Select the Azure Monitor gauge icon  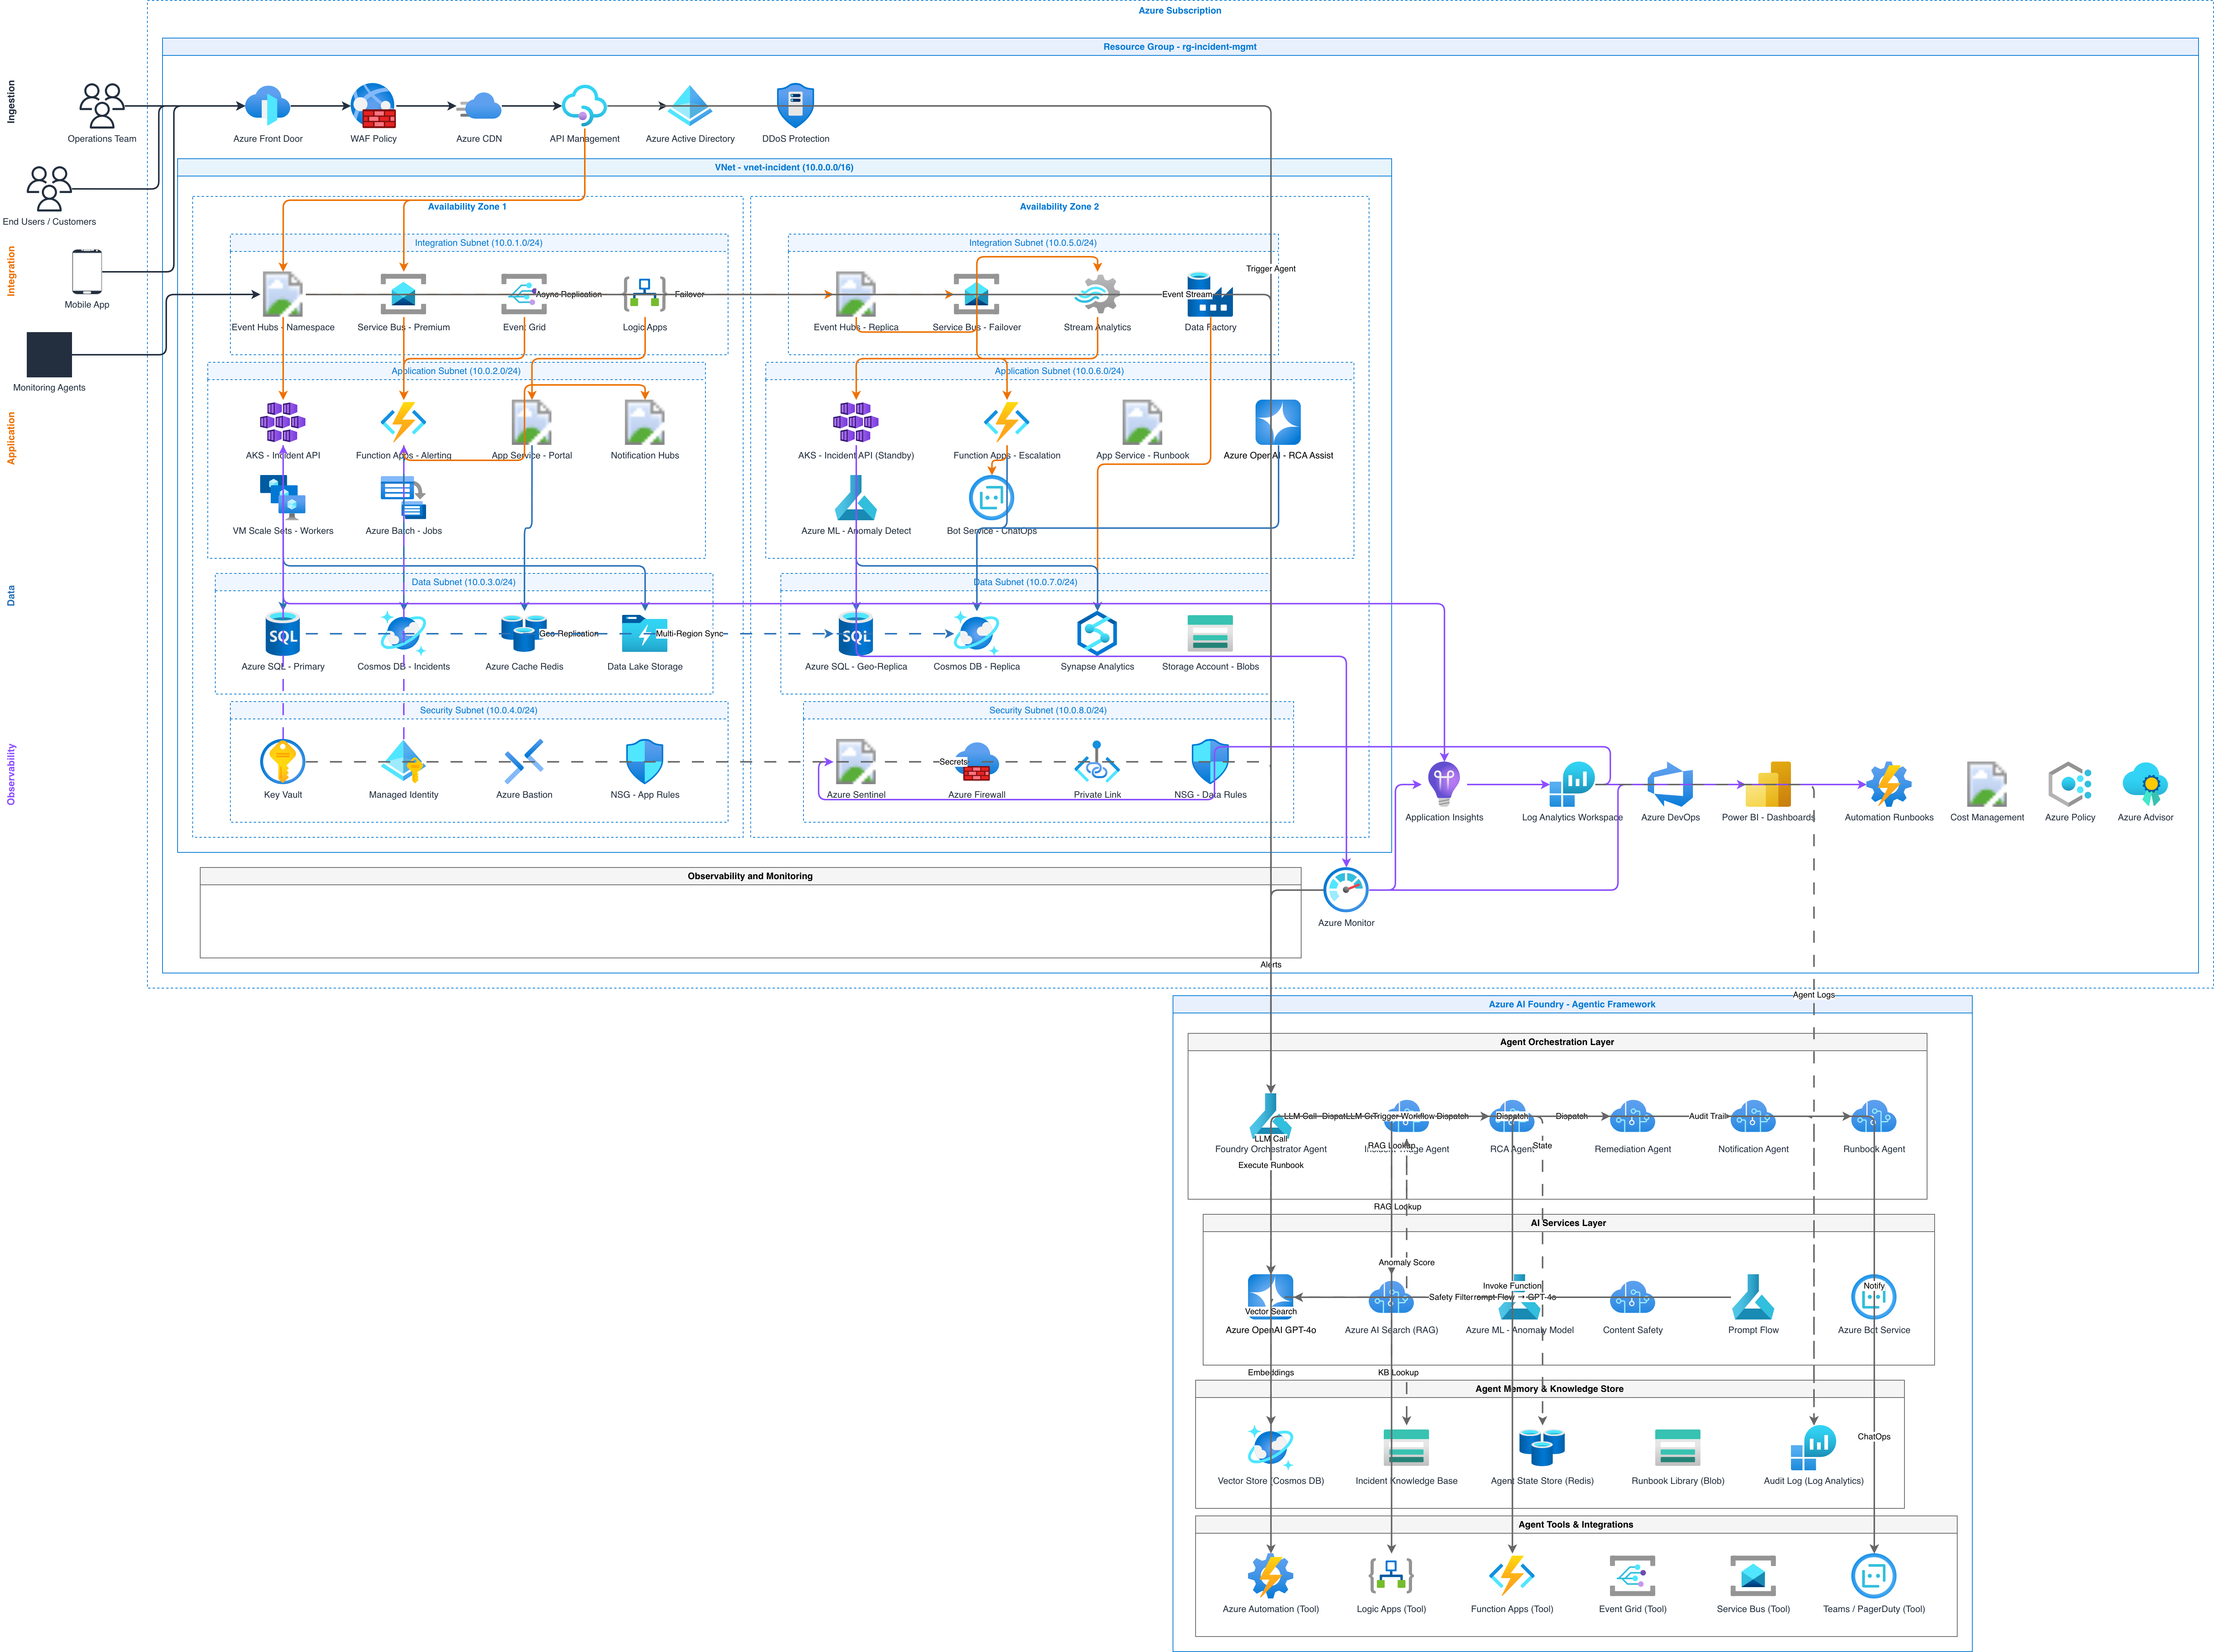click(1346, 890)
